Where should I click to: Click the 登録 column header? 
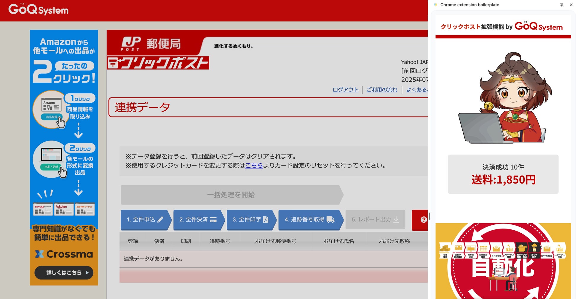click(x=133, y=241)
